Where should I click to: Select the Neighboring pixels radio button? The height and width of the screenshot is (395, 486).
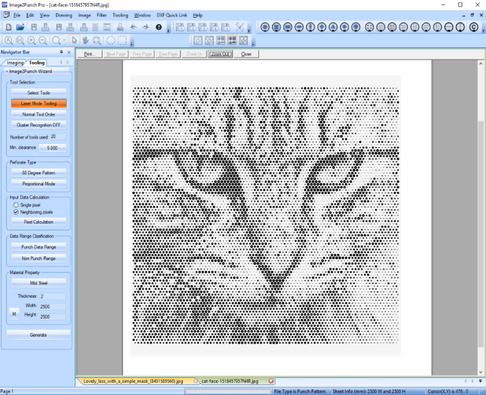(x=16, y=212)
